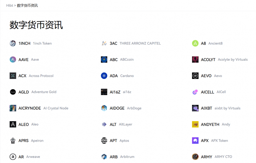Click the 'THREE ARROWZ CAPITEL' text
This screenshot has width=256, height=163.
tap(140, 43)
